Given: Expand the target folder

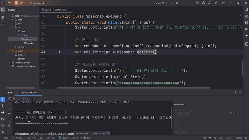Looking at the screenshot, I should point(12,51).
